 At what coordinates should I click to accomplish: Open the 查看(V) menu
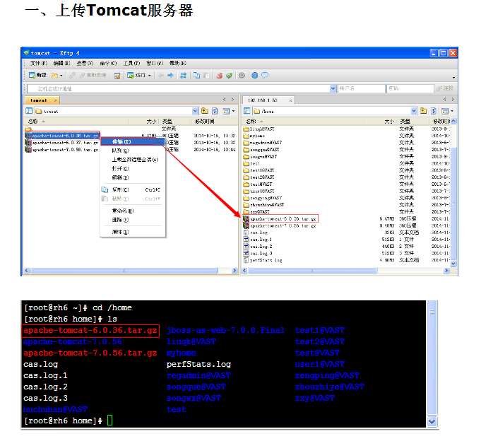tap(85, 63)
